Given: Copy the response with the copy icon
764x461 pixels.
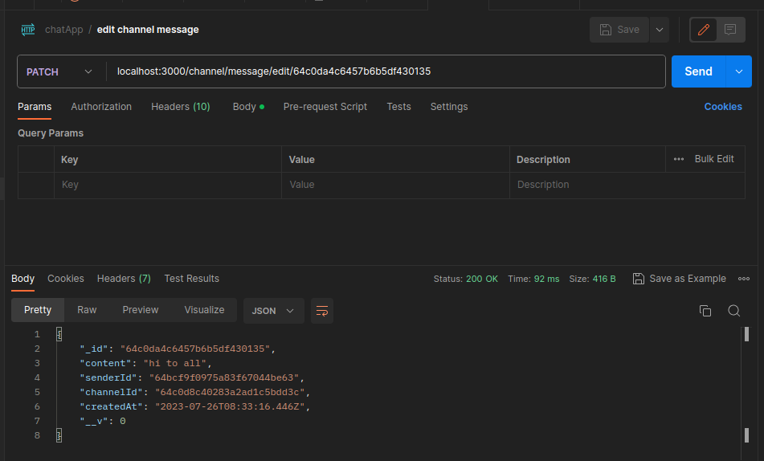Looking at the screenshot, I should pyautogui.click(x=705, y=311).
